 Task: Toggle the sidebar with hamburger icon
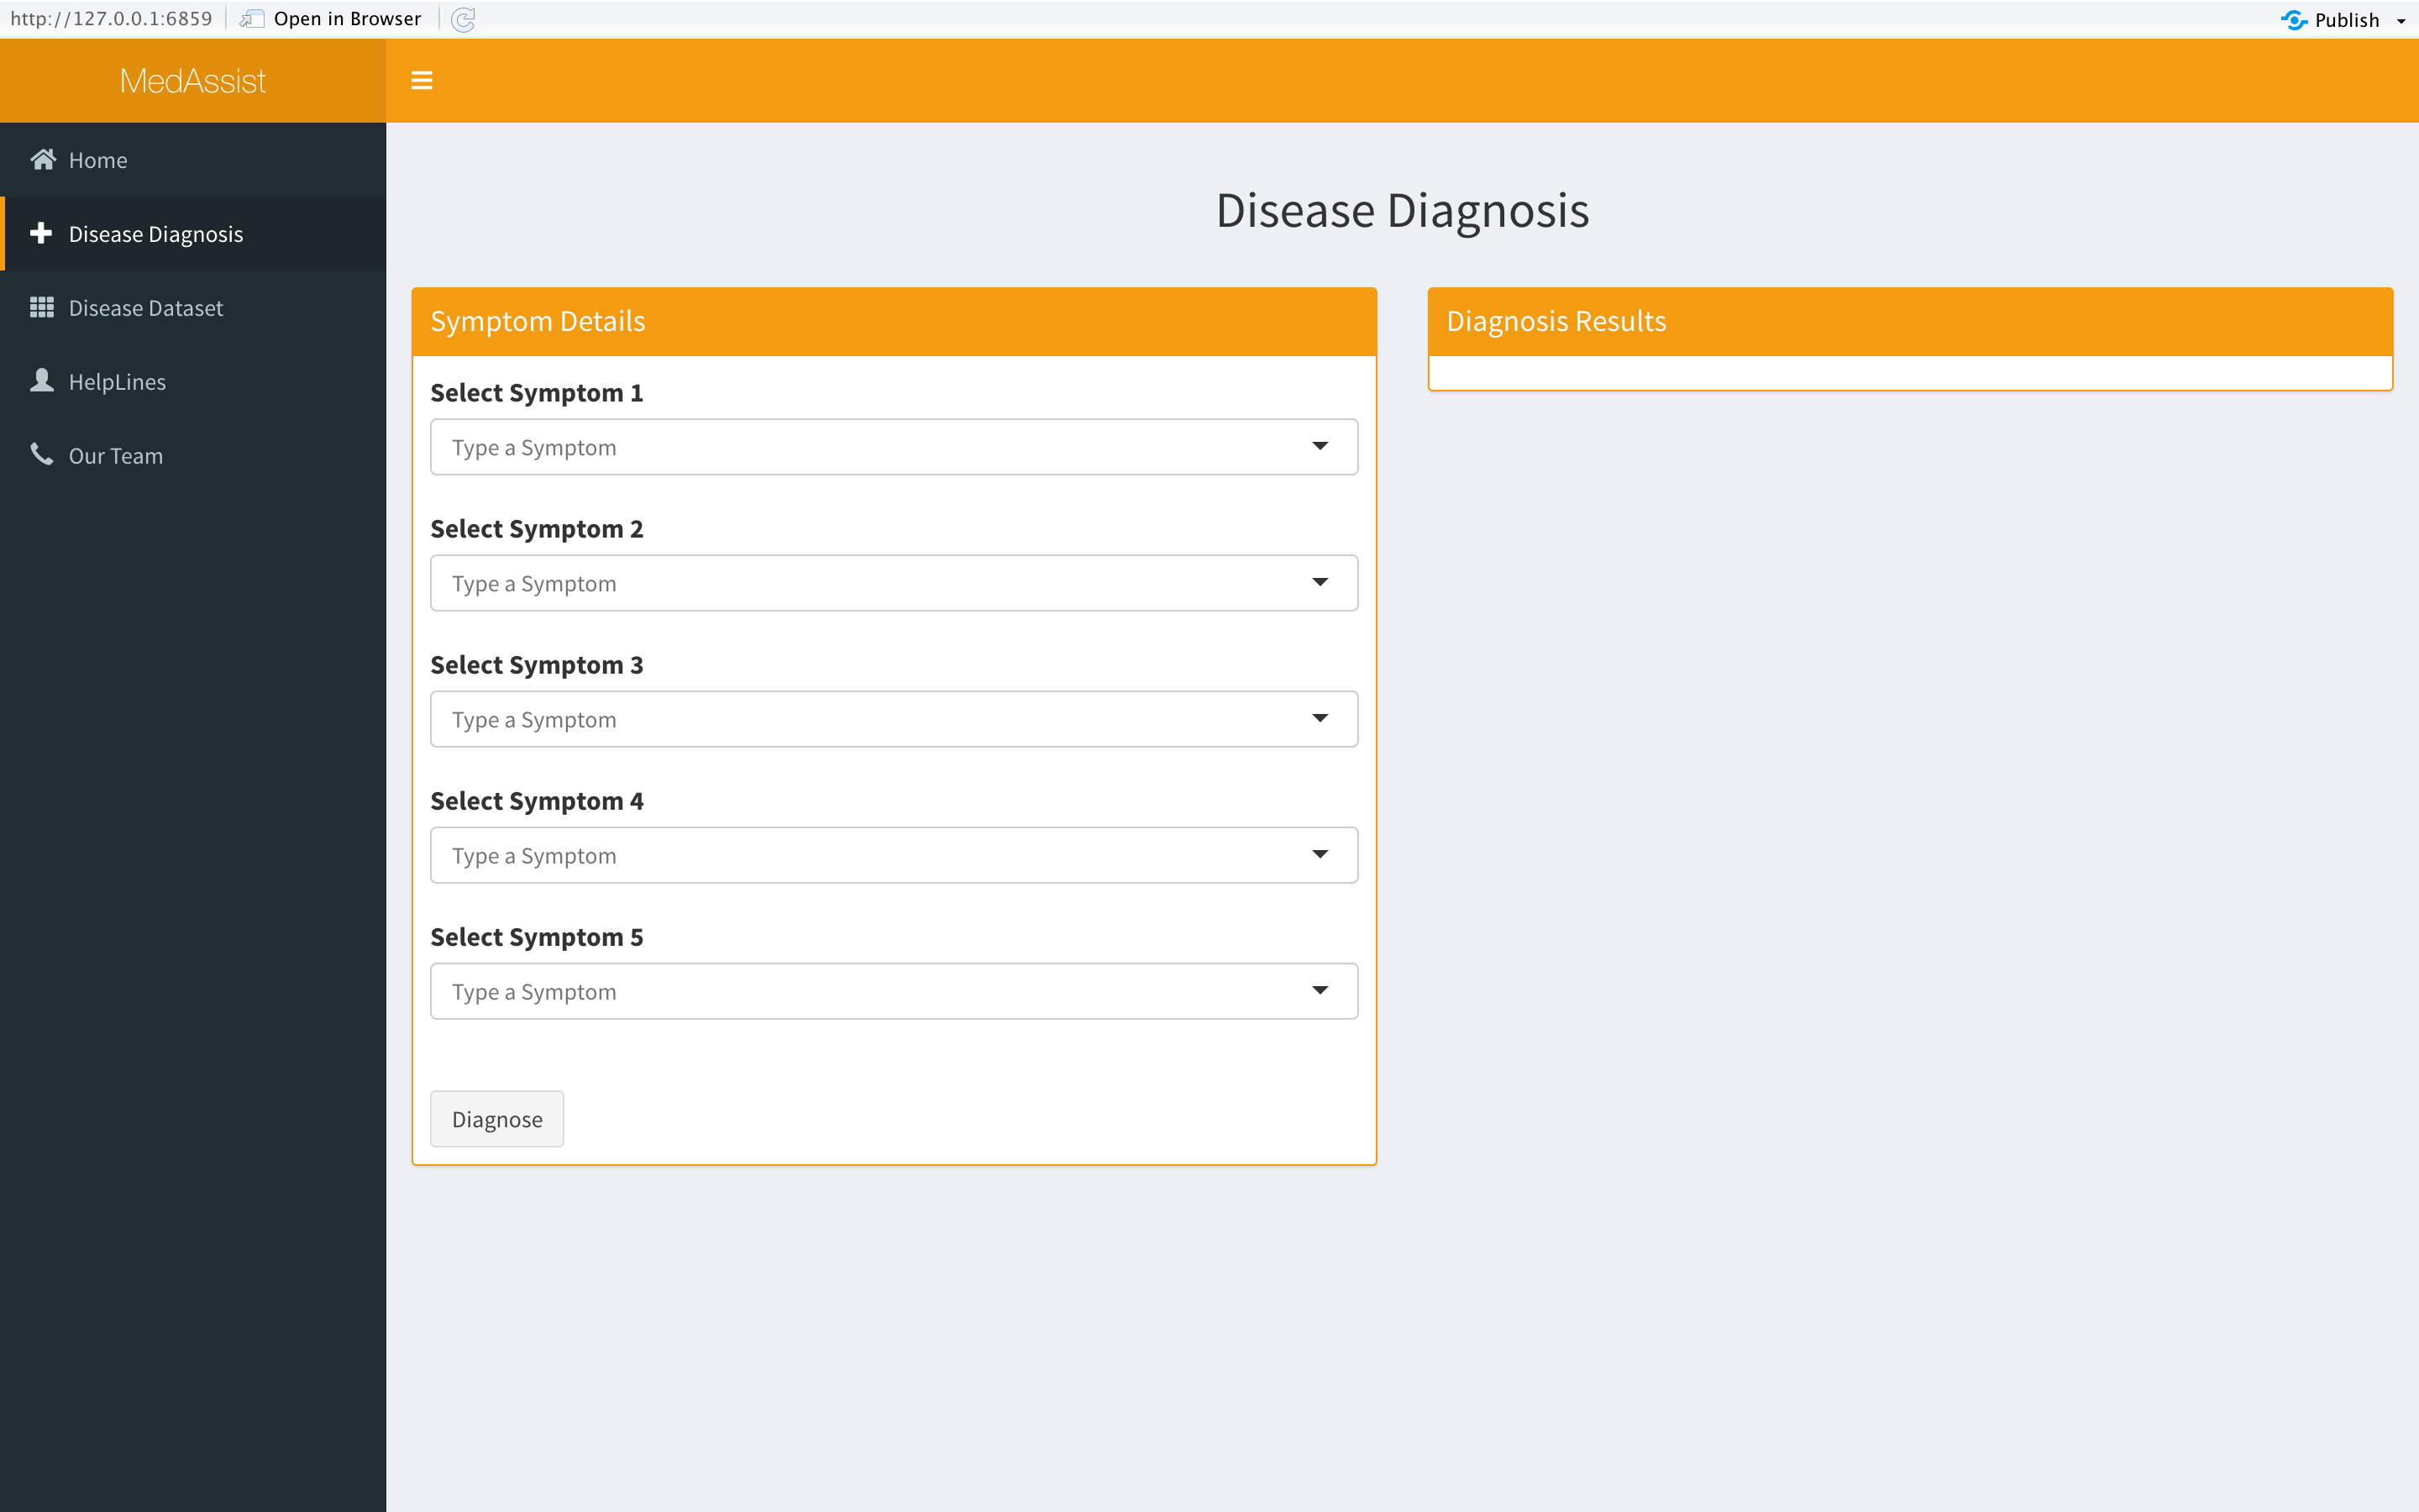pyautogui.click(x=422, y=80)
